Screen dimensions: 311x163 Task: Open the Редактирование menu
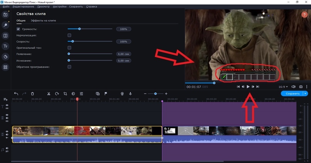coord(23,7)
